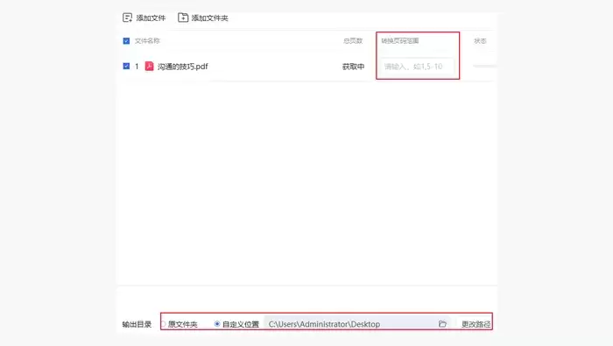The image size is (613, 346).
Task: Click the 输出目录 label
Action: 137,324
